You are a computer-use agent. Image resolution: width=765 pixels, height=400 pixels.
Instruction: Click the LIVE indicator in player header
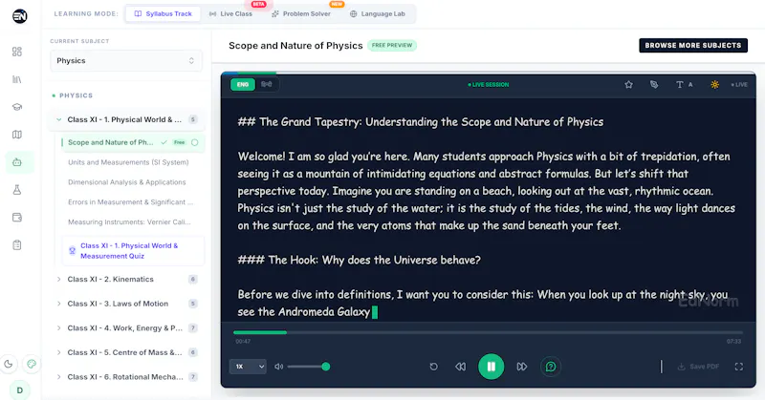[739, 85]
